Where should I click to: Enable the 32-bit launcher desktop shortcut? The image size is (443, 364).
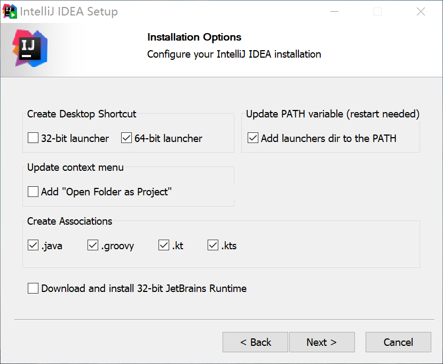[x=33, y=139]
